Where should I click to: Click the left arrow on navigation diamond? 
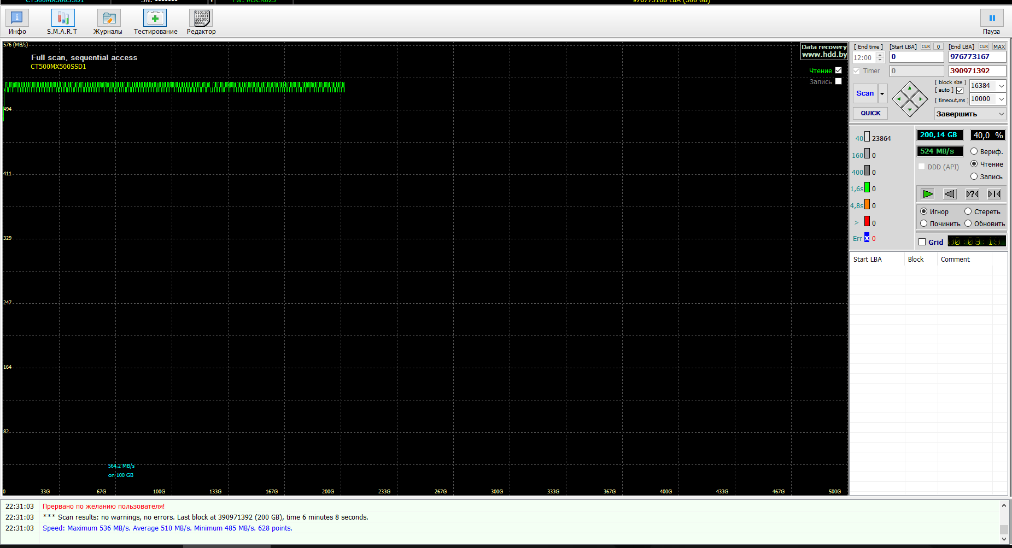[899, 99]
